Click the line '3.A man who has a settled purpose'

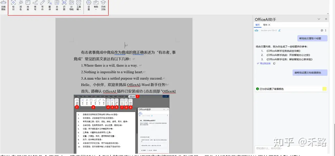click(122, 78)
